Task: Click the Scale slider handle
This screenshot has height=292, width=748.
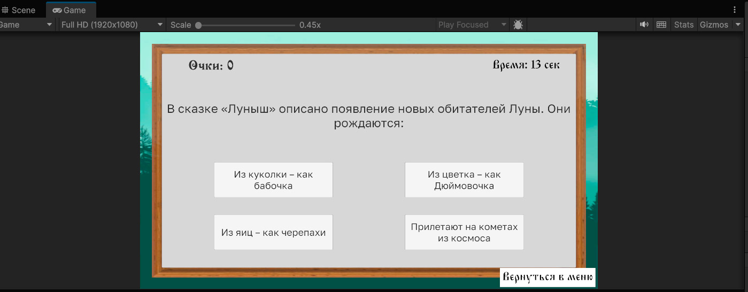Action: point(198,25)
